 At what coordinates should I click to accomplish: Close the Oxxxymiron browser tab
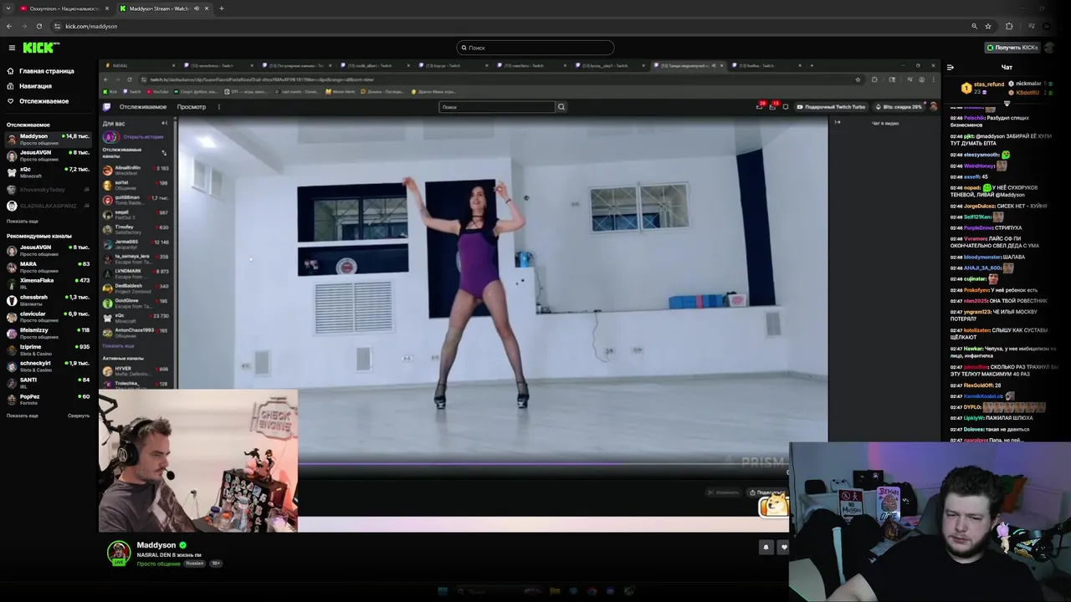coord(106,8)
